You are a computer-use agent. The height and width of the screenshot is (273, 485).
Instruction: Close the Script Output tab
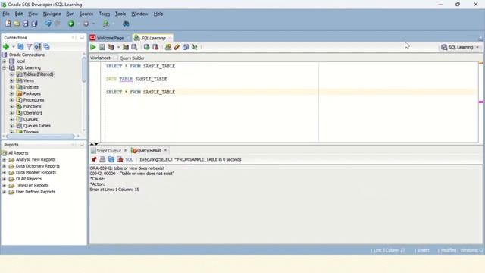pos(125,150)
